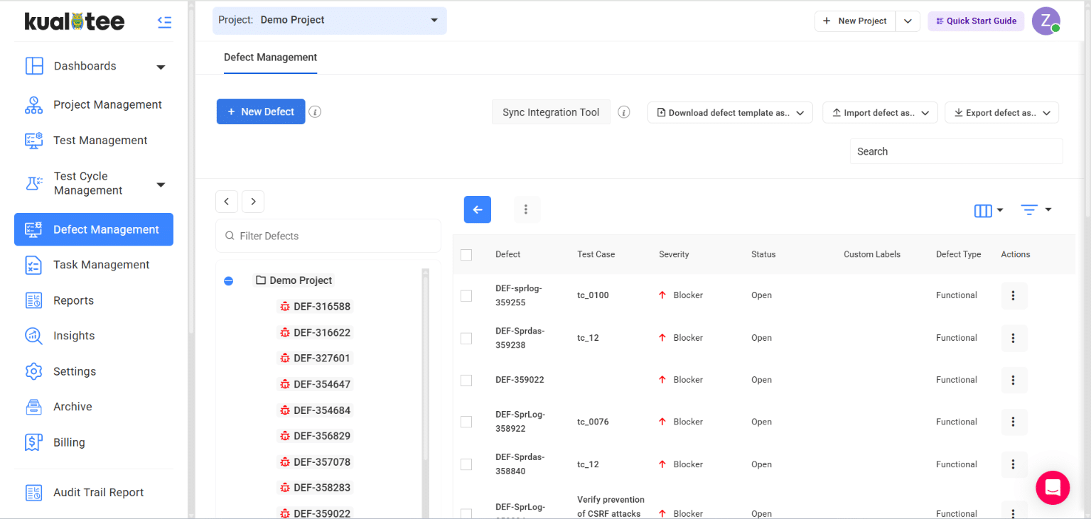
Task: Click the user avatar in top right
Action: coord(1046,21)
